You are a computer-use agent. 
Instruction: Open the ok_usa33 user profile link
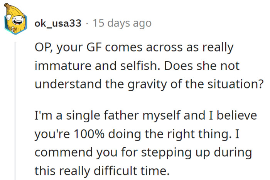click(58, 23)
